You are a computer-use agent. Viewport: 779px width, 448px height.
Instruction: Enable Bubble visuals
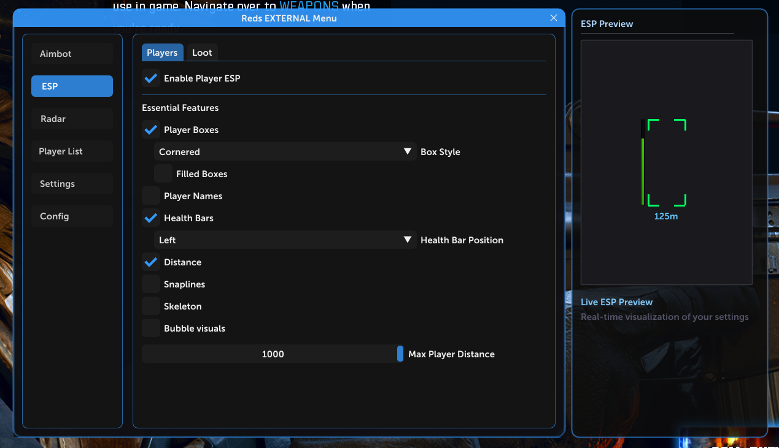coord(150,328)
